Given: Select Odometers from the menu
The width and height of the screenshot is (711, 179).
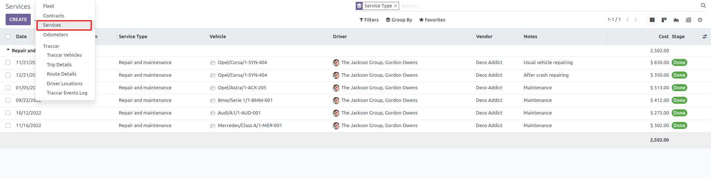Looking at the screenshot, I should pyautogui.click(x=56, y=35).
